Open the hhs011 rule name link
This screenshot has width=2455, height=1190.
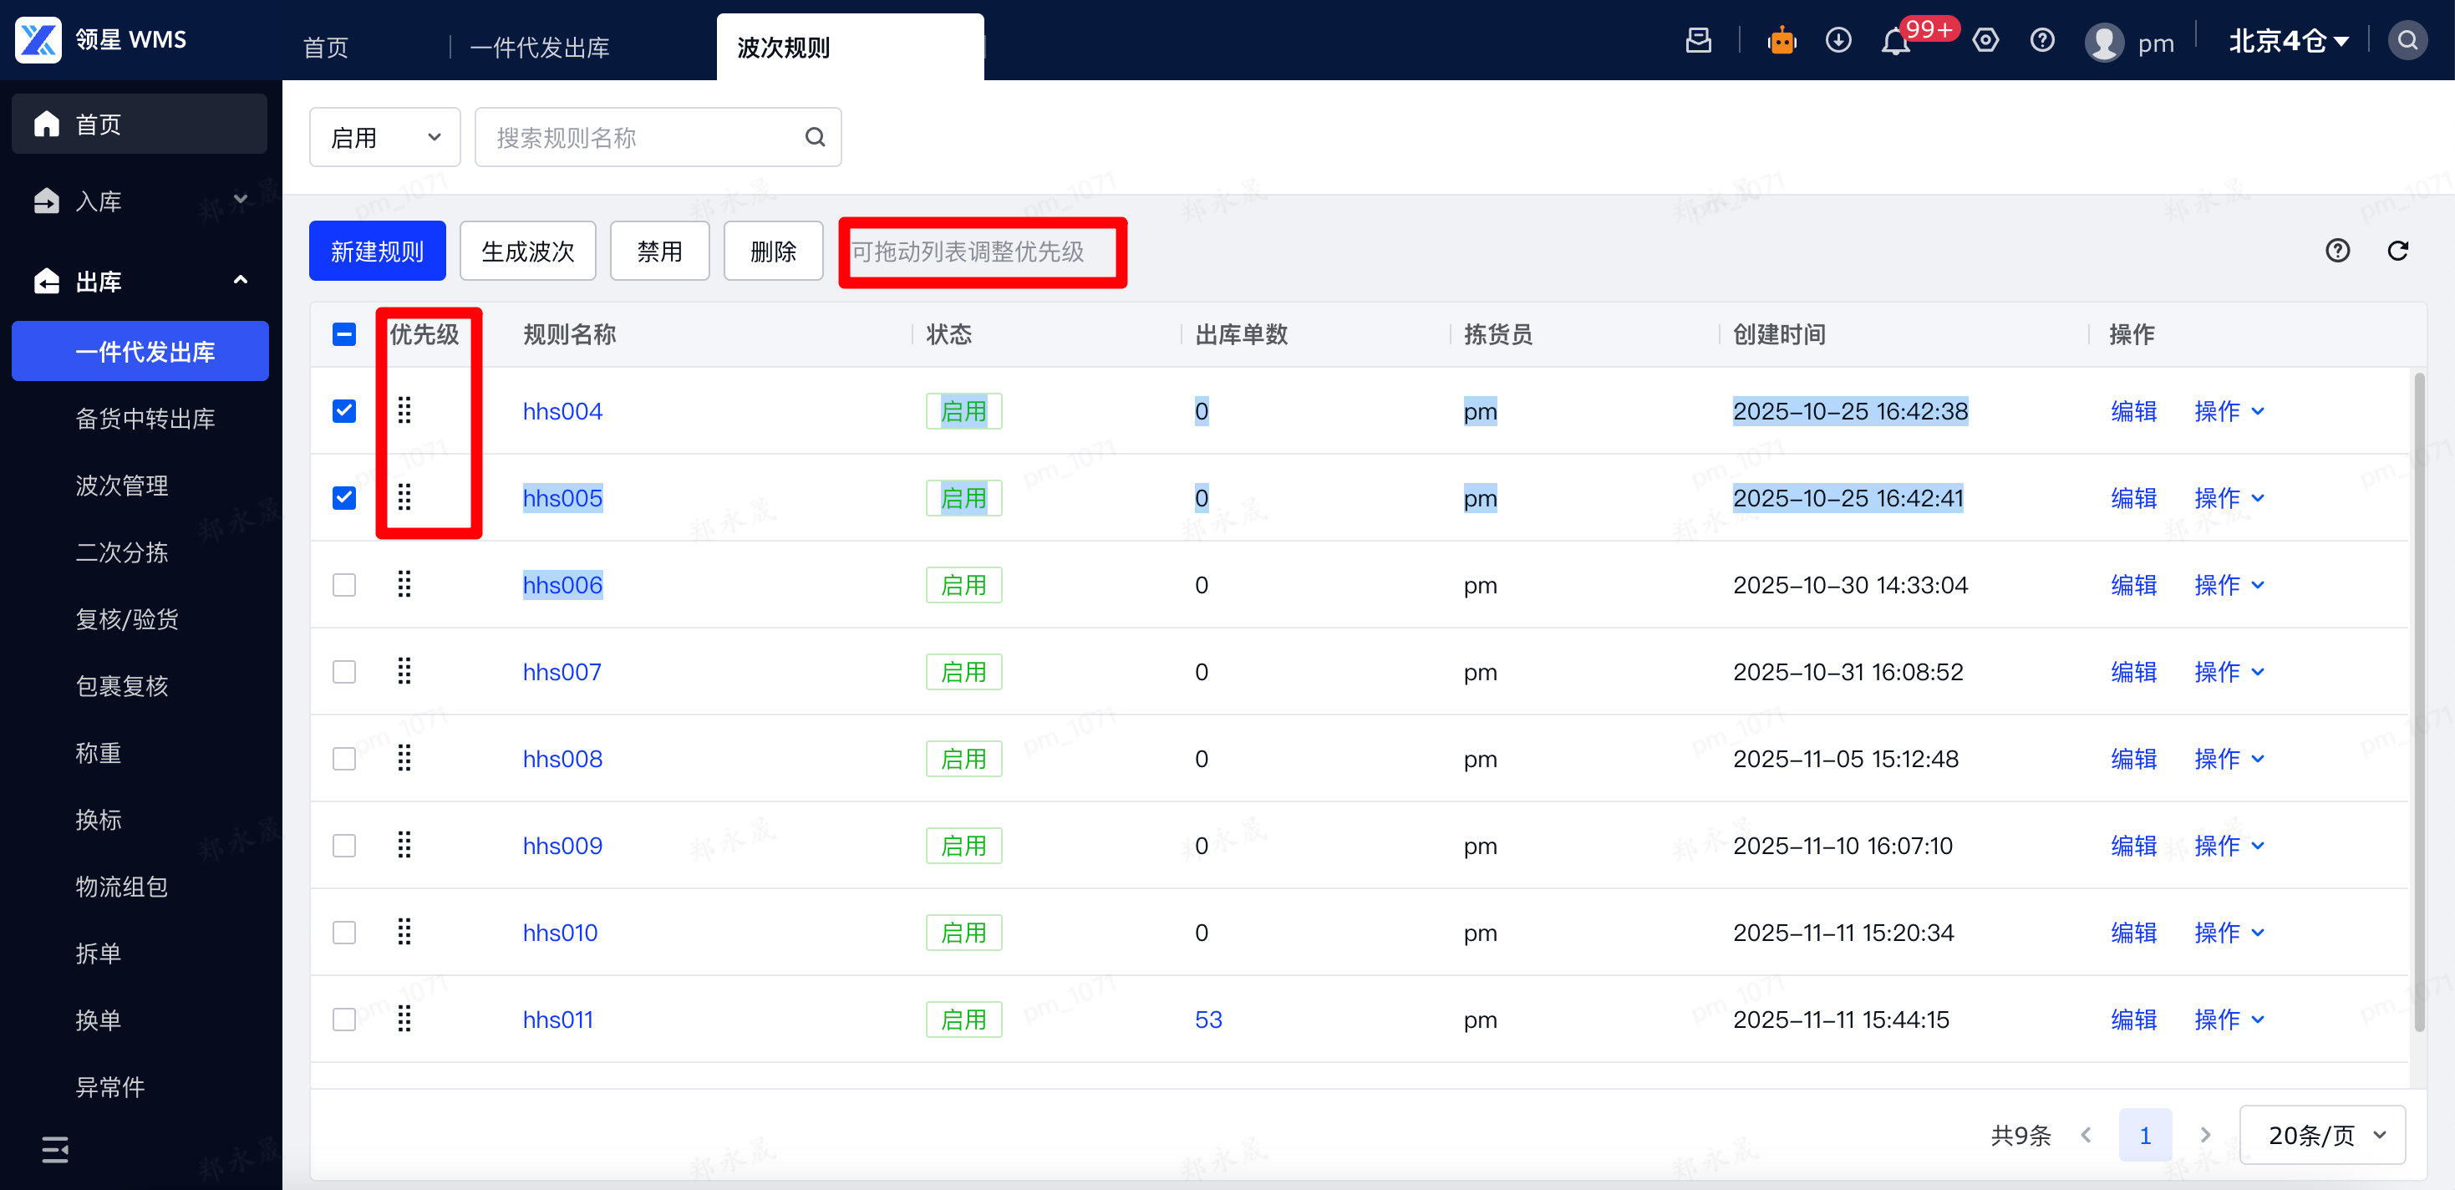(x=557, y=1020)
